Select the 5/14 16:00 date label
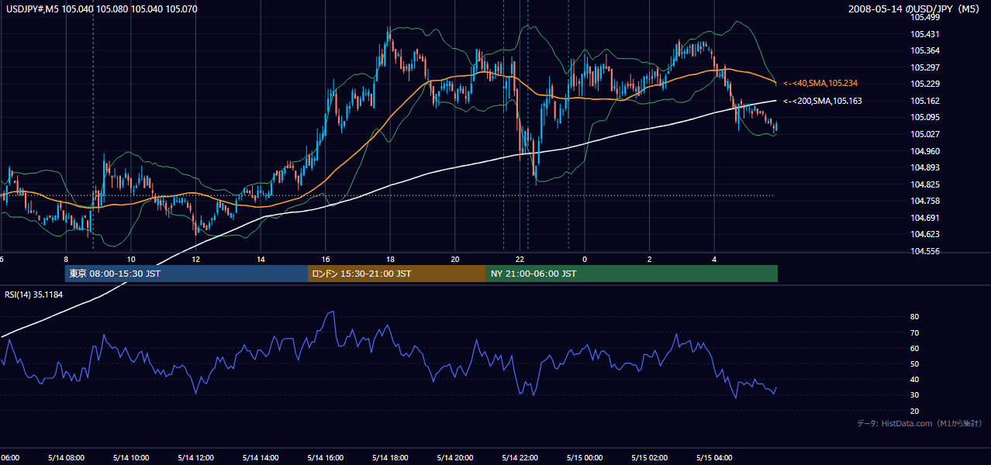This screenshot has width=991, height=465. (x=325, y=458)
